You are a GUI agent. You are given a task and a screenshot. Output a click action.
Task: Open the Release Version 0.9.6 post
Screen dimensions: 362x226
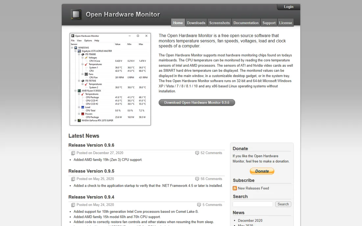[x=91, y=145]
